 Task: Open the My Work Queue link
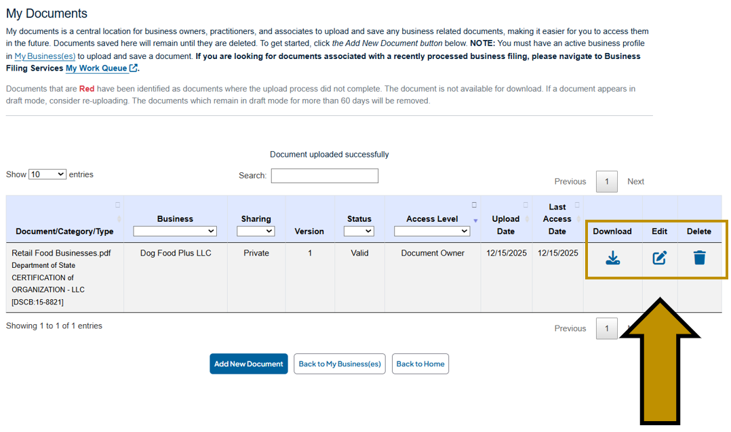97,68
